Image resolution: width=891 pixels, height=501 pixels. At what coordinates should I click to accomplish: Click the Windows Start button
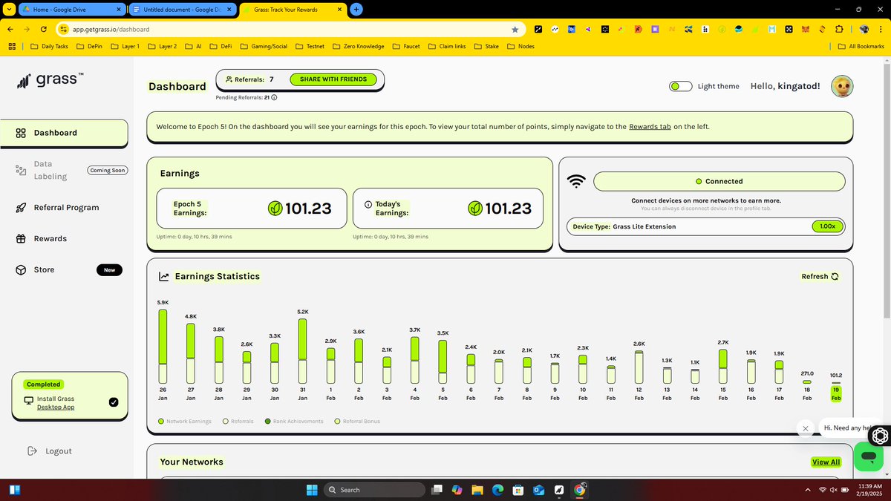tap(312, 490)
